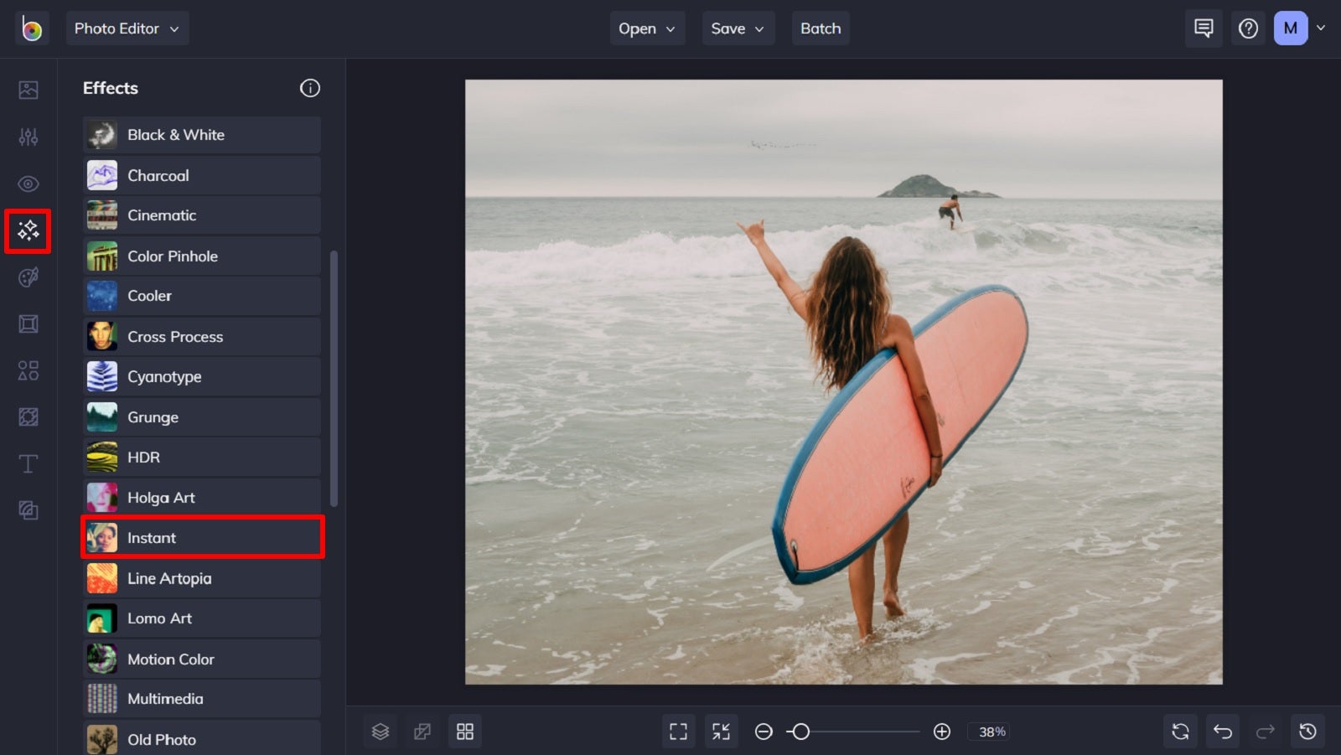Open the feedback message panel at top right

1204,28
